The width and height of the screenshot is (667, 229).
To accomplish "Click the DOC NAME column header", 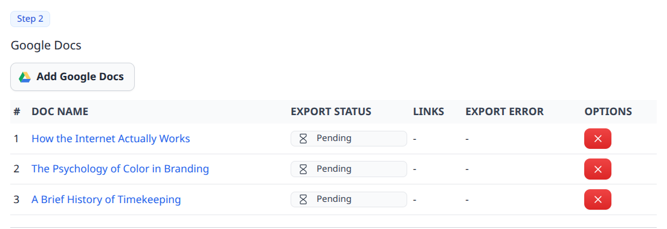I will click(60, 111).
